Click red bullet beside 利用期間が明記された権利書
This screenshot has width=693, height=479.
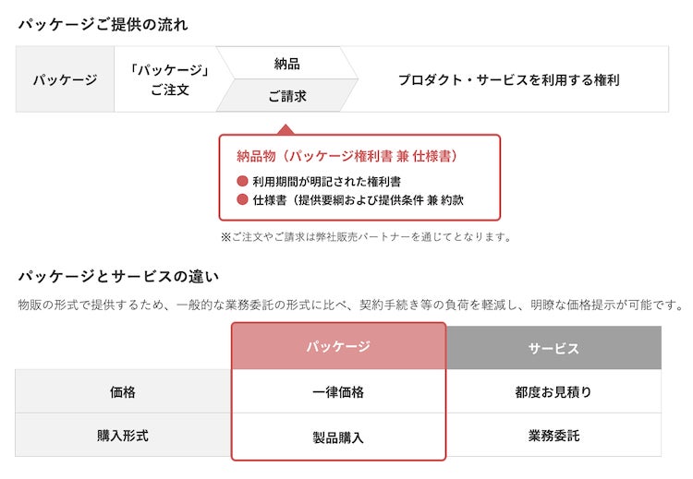243,182
